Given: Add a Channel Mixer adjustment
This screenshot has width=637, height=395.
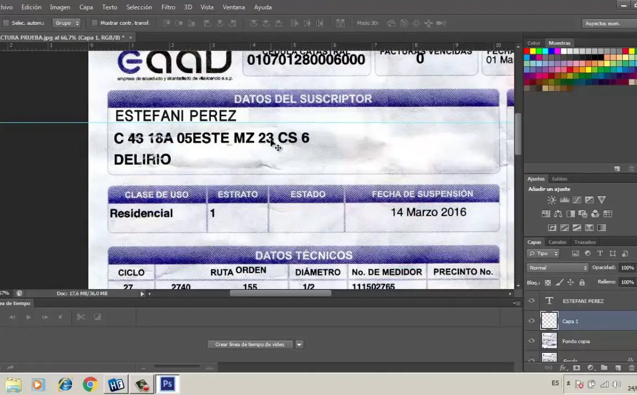Looking at the screenshot, I should (595, 213).
